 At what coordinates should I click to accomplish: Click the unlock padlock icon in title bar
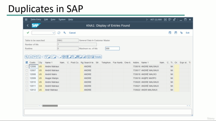[x=174, y=19]
